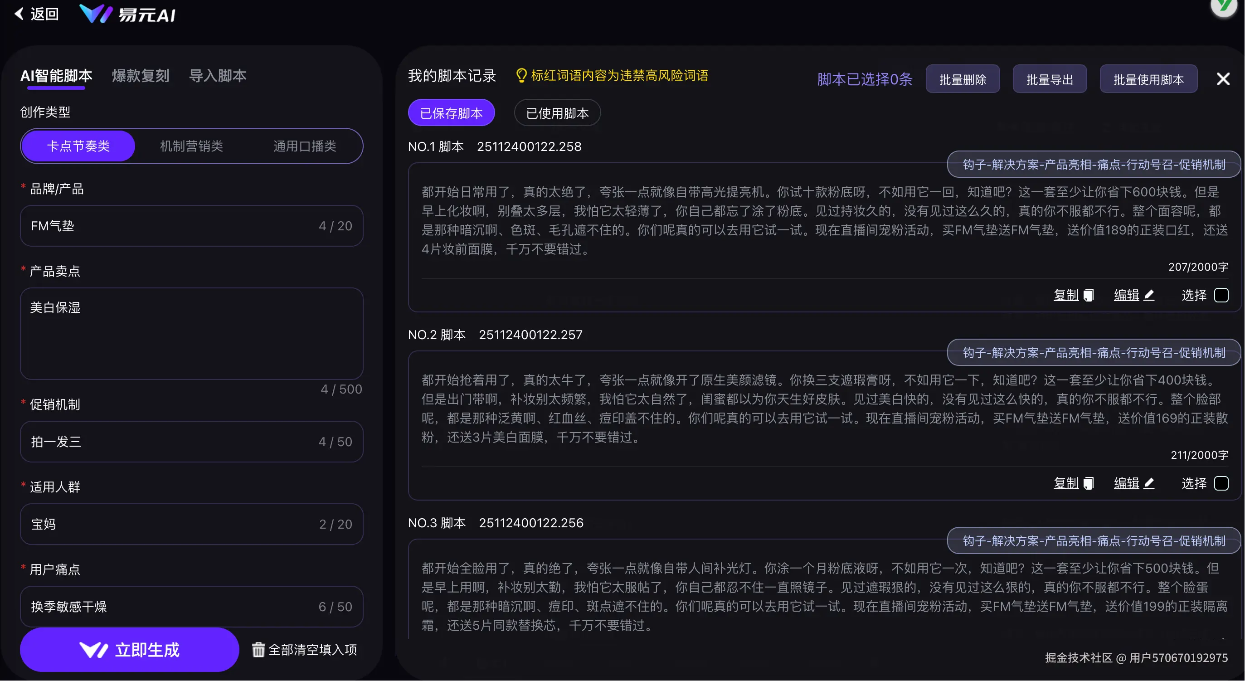Select the 机制营销类 creation type
This screenshot has width=1245, height=681.
tap(191, 146)
